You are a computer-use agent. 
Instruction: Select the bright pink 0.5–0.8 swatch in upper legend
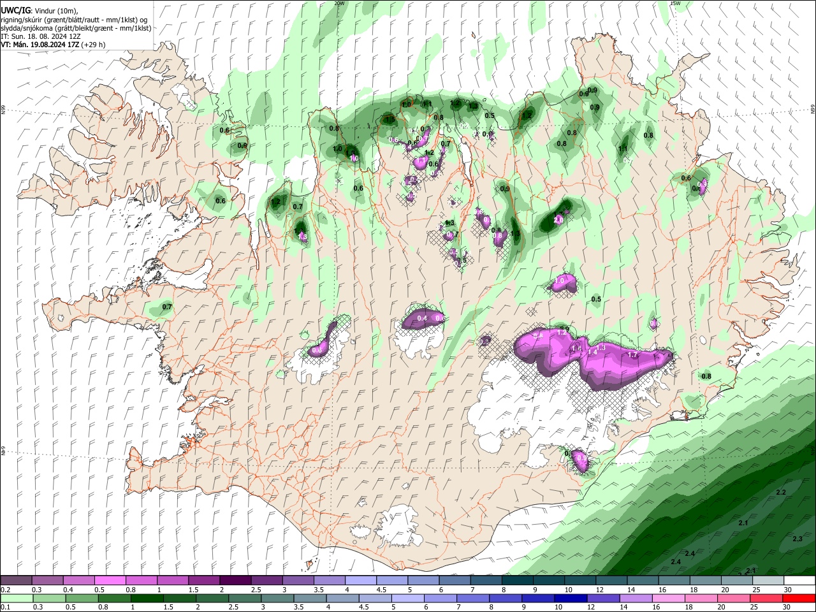pos(110,581)
